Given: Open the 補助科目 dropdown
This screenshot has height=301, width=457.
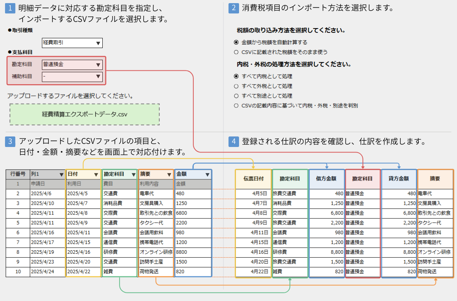Looking at the screenshot, I should (72, 77).
